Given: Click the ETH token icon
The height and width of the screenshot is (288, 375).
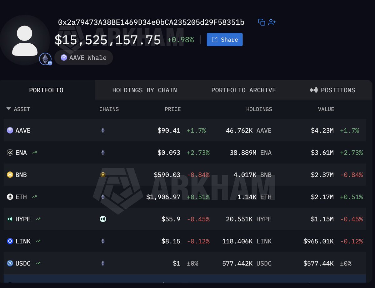Looking at the screenshot, I should click(x=10, y=197).
